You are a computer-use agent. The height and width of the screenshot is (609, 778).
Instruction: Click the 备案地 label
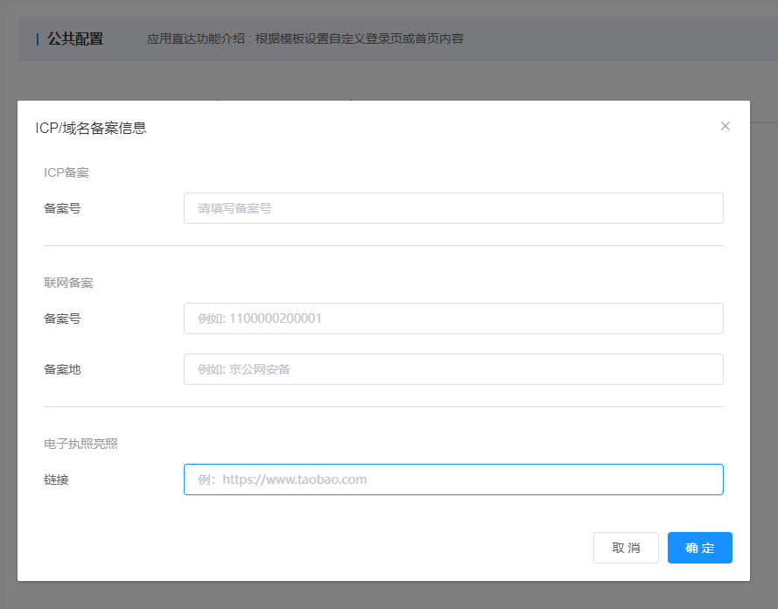[62, 369]
